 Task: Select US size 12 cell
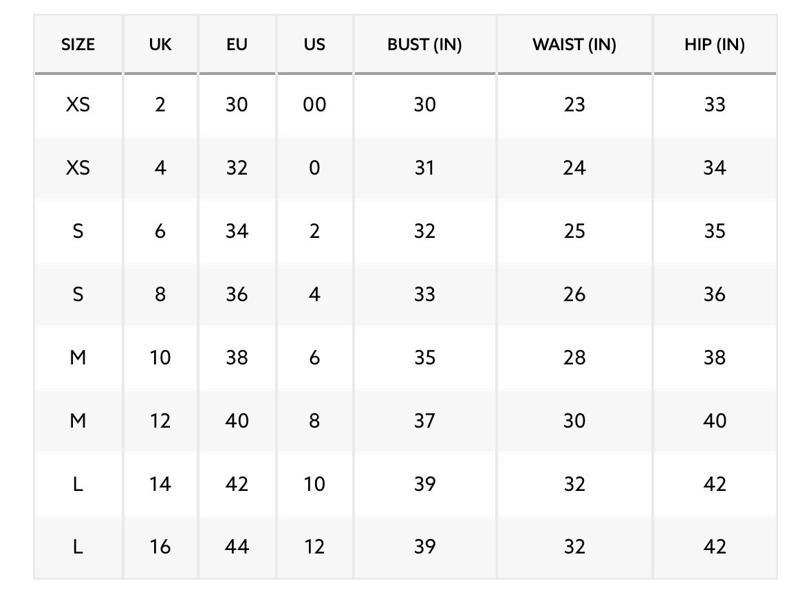pos(314,547)
